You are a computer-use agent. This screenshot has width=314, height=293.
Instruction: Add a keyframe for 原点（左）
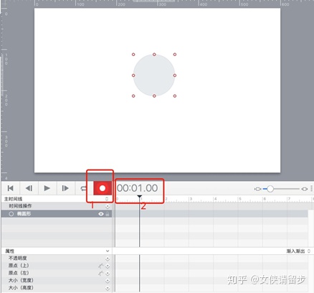click(108, 274)
